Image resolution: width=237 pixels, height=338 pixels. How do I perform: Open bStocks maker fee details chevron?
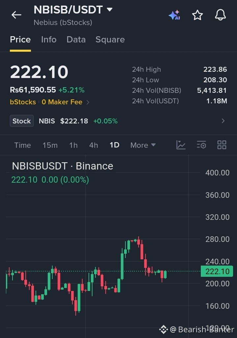click(88, 102)
